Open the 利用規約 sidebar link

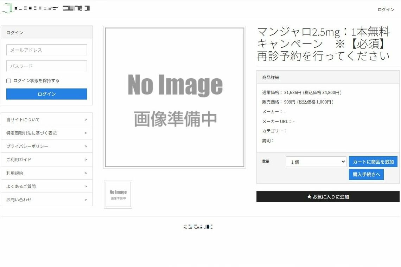click(46, 172)
